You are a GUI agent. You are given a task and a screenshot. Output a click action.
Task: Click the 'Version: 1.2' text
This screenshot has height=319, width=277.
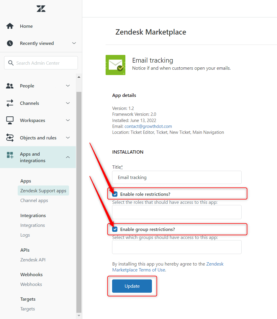tap(123, 108)
